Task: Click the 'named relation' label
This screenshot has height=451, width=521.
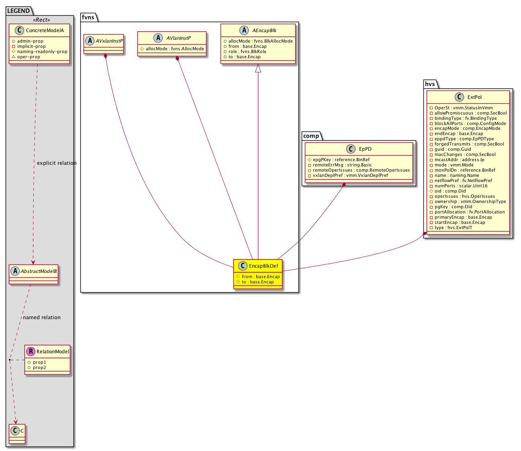Action: [42, 317]
